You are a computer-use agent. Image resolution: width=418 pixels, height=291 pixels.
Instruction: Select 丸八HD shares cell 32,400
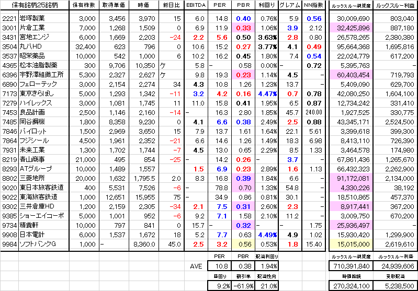tap(85, 47)
